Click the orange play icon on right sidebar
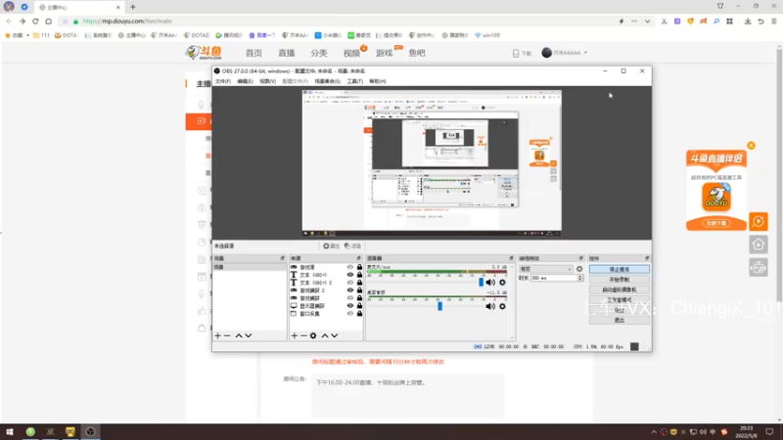 (758, 221)
